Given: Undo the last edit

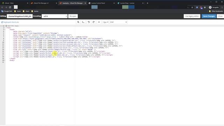Looking at the screenshot, I should coord(89,22).
